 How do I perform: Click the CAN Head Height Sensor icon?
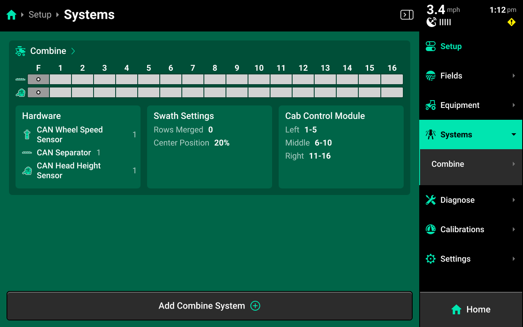coord(27,171)
